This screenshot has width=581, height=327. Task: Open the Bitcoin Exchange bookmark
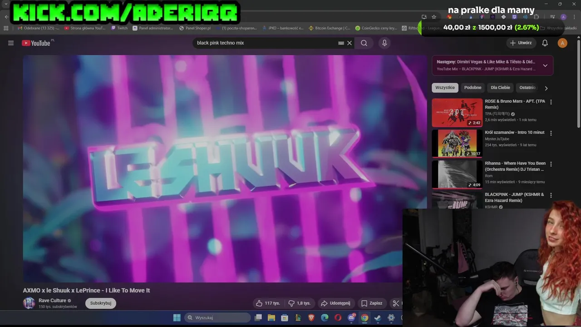click(330, 28)
